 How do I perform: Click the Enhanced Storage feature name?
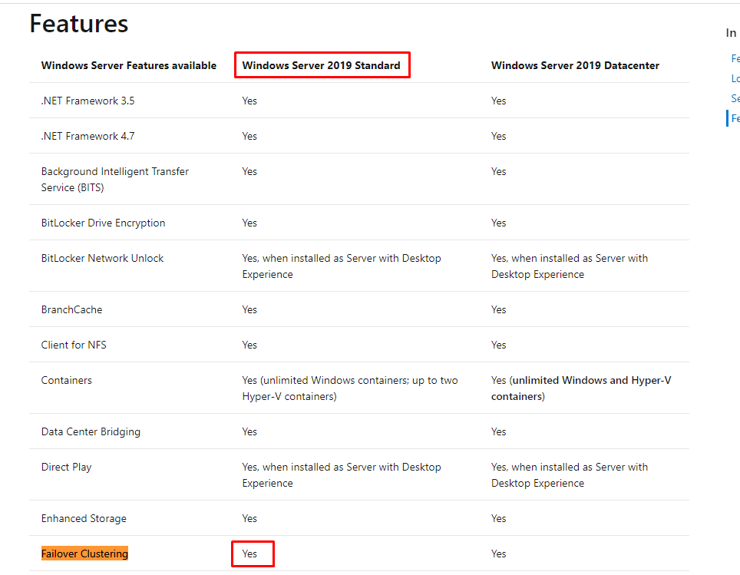[85, 518]
